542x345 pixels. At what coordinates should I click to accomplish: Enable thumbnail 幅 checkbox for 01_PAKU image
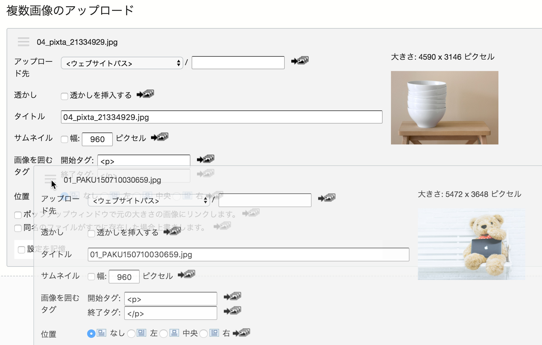coord(91,277)
